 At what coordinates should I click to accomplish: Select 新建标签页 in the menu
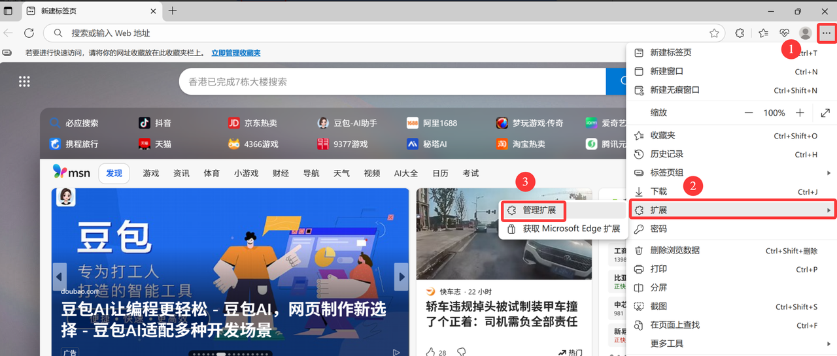[732, 53]
